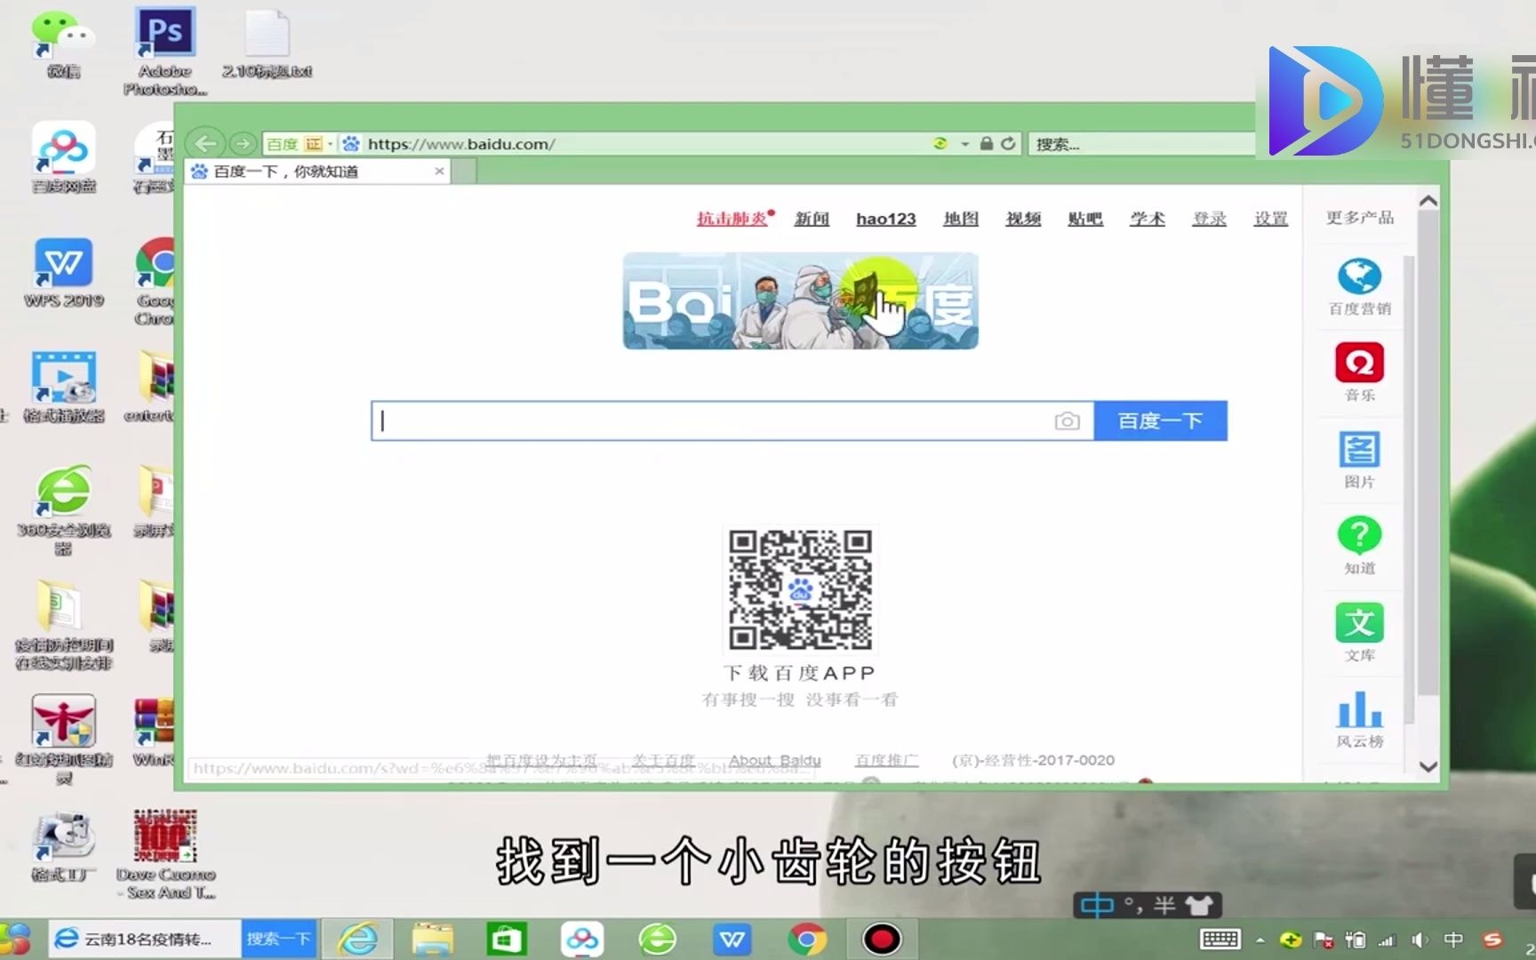The height and width of the screenshot is (960, 1536).
Task: Click the 搜索一下 taskbar button
Action: point(278,939)
